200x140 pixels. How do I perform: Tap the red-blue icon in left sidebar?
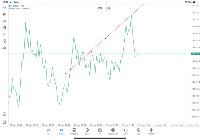(4, 122)
